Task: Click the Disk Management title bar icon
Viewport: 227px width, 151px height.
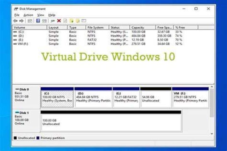Action: coord(16,9)
